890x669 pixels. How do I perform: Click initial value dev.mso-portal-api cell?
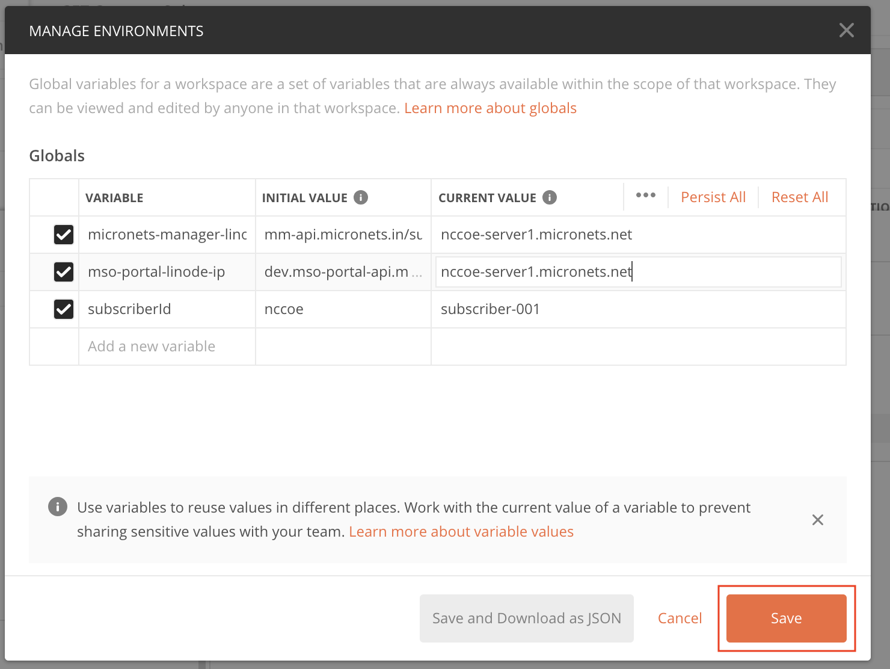343,272
